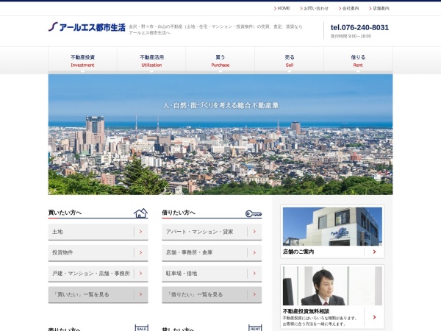Image resolution: width=441 pixels, height=331 pixels.
Task: Select the 売る Sell nav item
Action: click(290, 60)
